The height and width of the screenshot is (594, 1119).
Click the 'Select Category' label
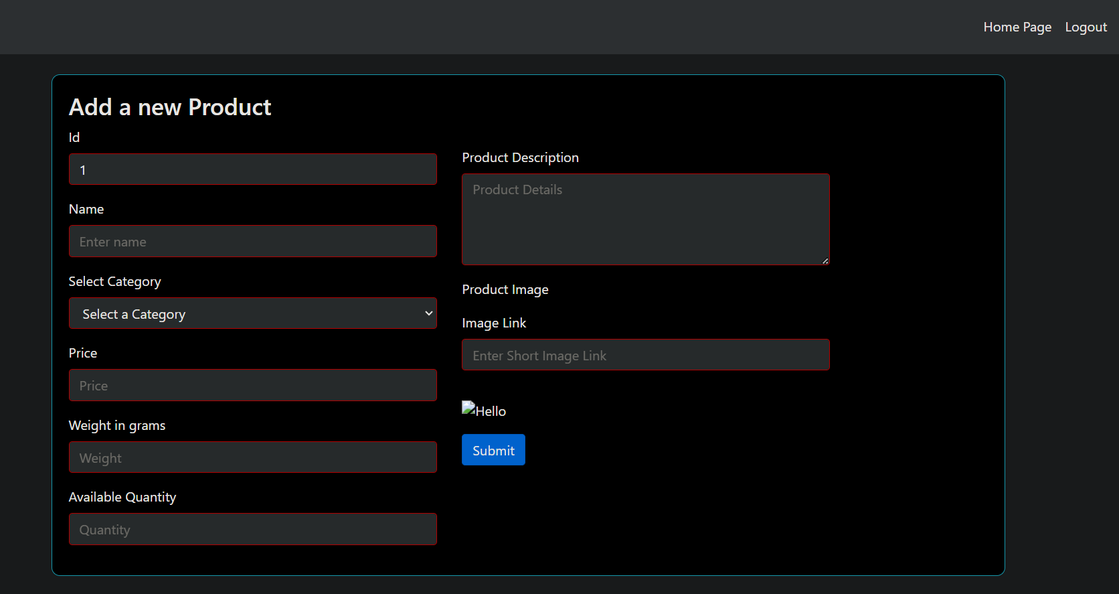[x=115, y=281]
